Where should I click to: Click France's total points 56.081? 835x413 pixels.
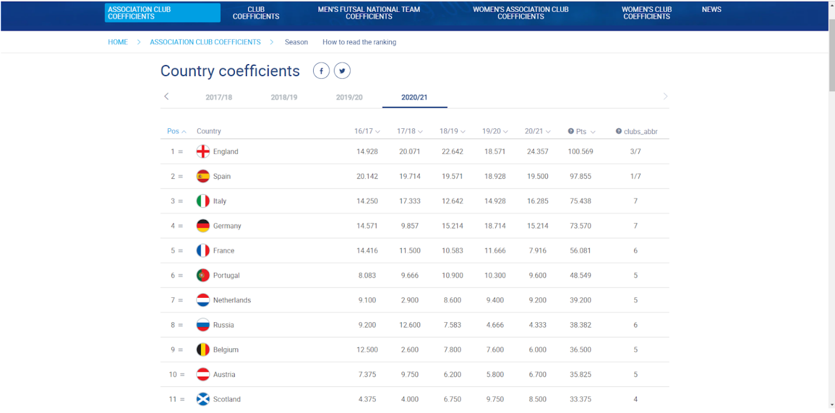581,251
